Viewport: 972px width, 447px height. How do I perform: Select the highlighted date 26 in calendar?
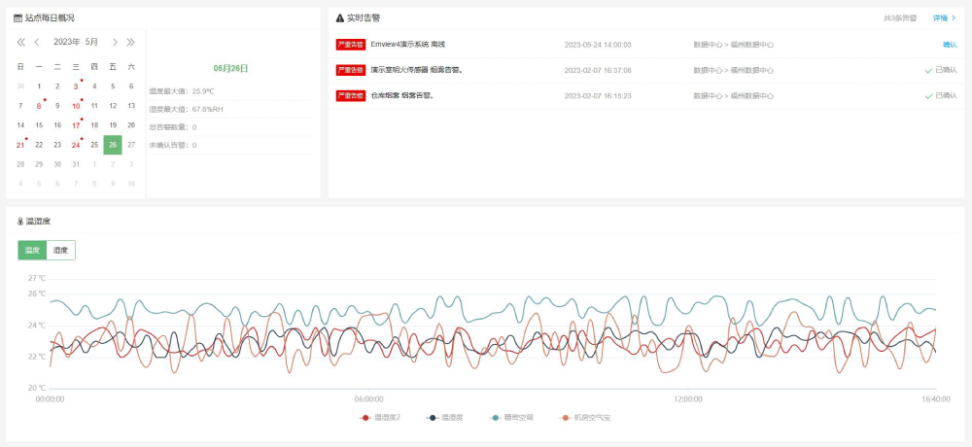113,145
